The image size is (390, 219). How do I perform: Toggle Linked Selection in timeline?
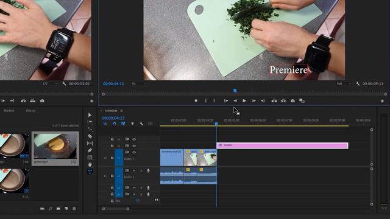click(x=123, y=123)
